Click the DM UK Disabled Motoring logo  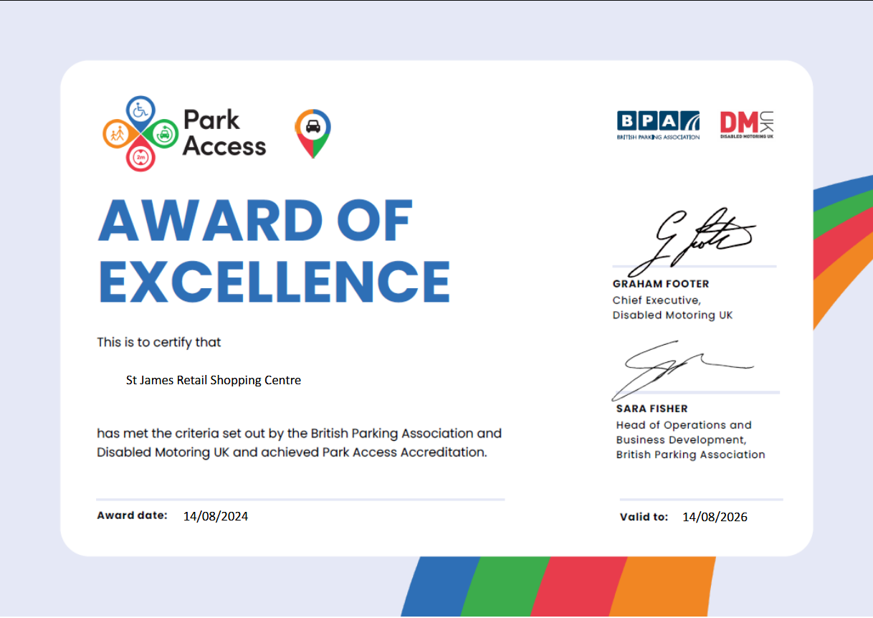coord(747,125)
